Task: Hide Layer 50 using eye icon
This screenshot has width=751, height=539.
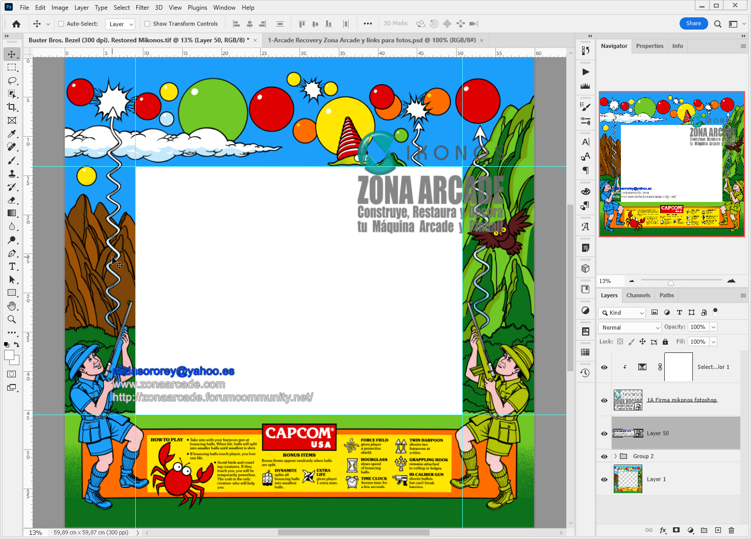Action: point(604,433)
